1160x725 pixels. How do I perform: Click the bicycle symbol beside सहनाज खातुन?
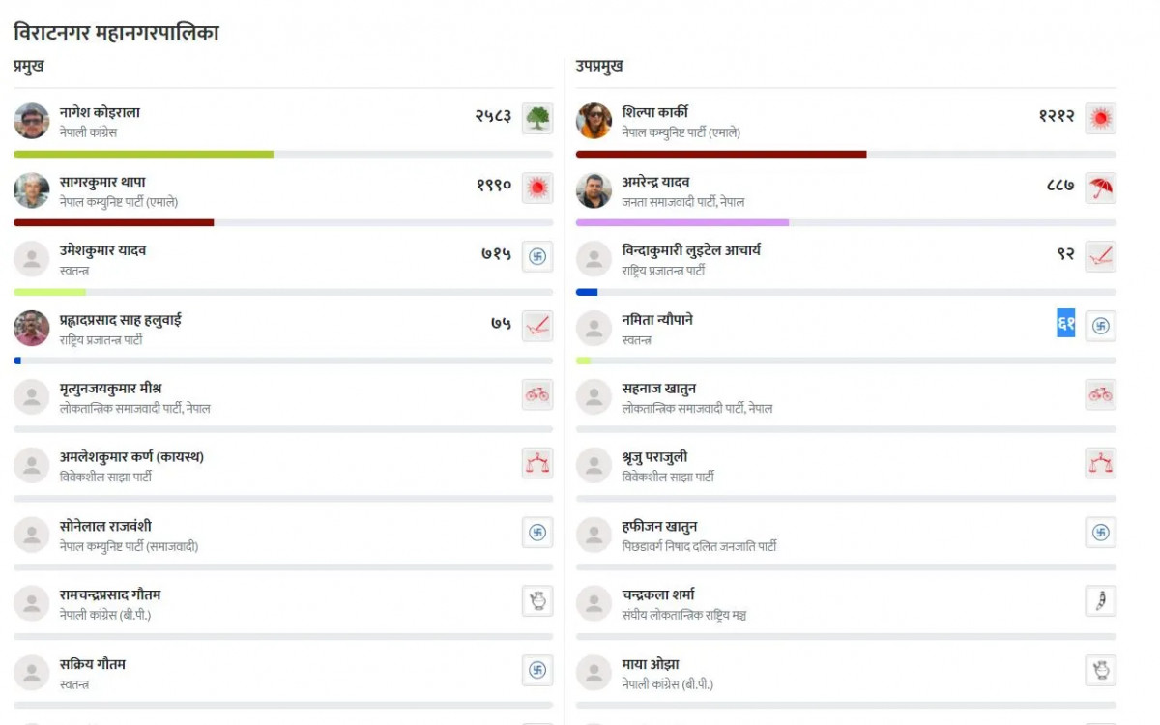pyautogui.click(x=1100, y=394)
